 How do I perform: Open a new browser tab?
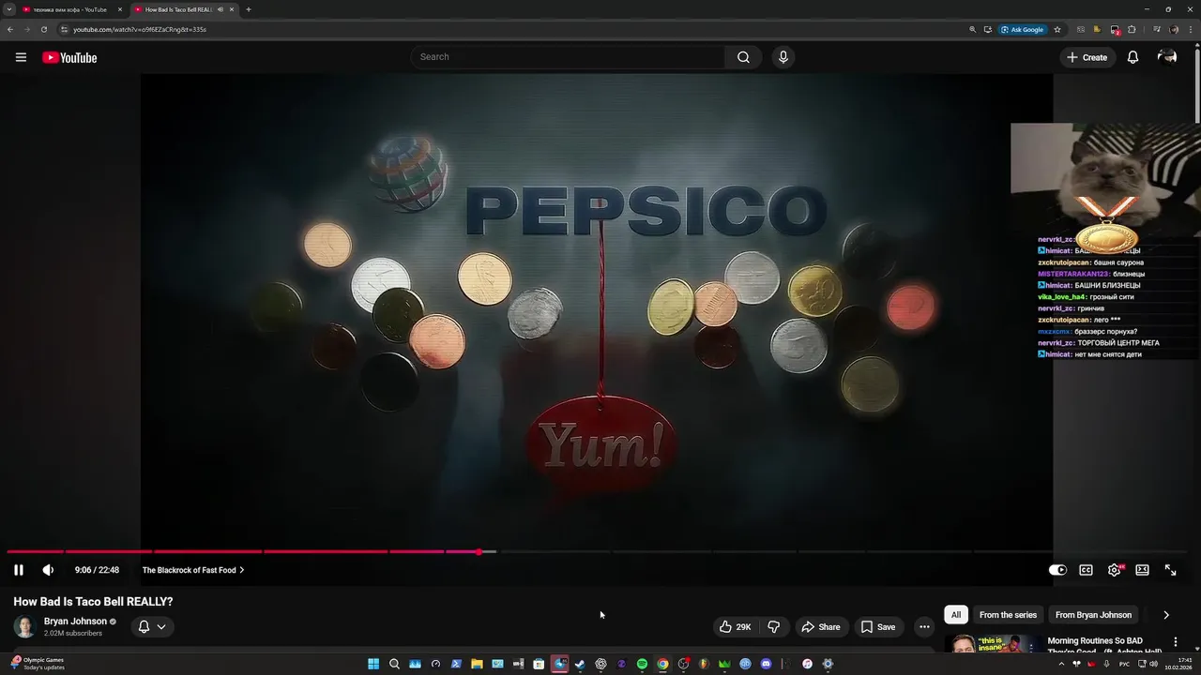point(249,9)
